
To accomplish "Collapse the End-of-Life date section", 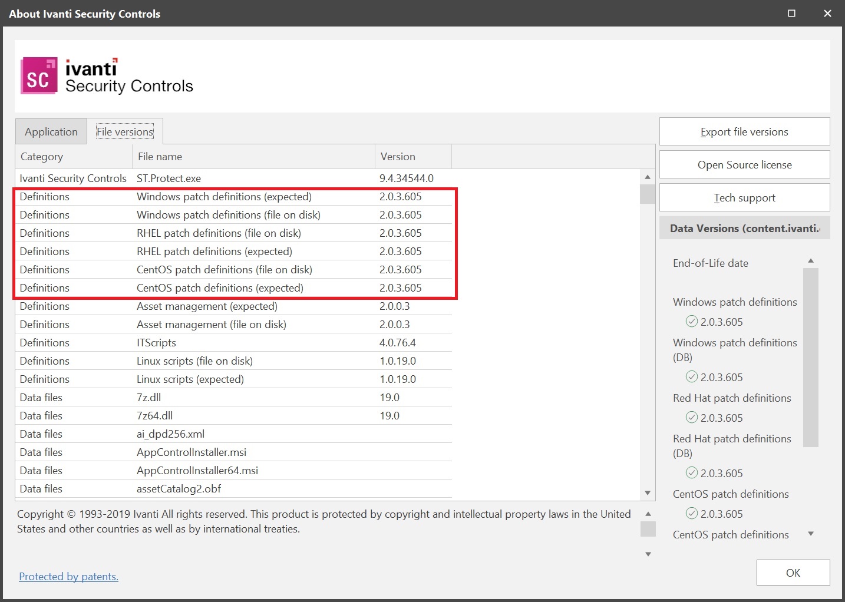I will pyautogui.click(x=811, y=260).
